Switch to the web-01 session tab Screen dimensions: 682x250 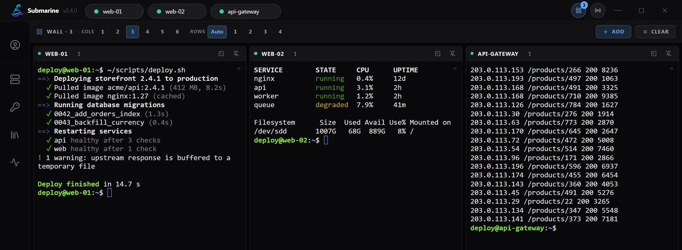[114, 11]
